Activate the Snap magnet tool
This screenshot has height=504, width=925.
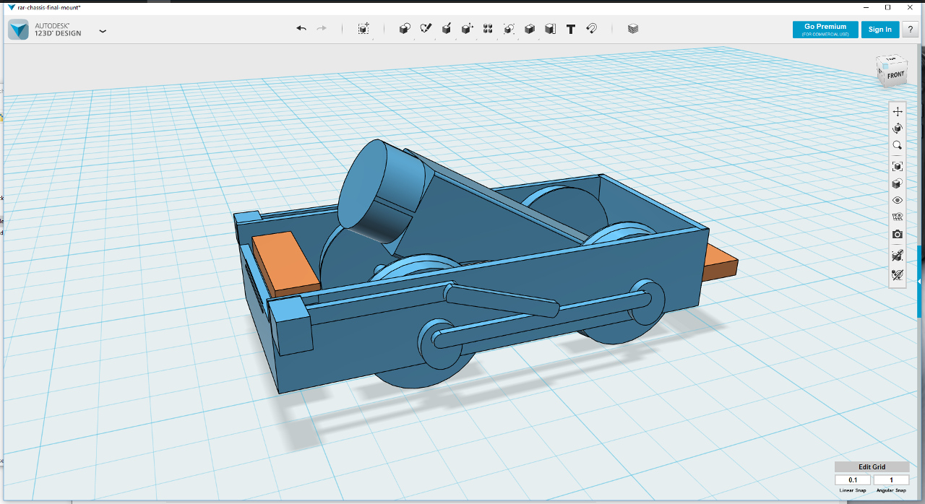(x=591, y=29)
